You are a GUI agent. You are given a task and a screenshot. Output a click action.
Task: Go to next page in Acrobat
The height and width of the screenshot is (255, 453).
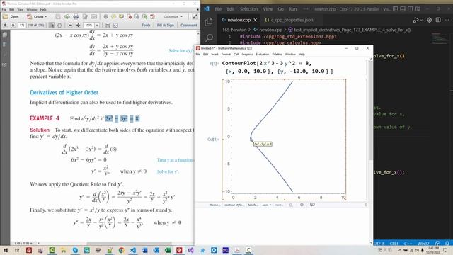pos(13,25)
